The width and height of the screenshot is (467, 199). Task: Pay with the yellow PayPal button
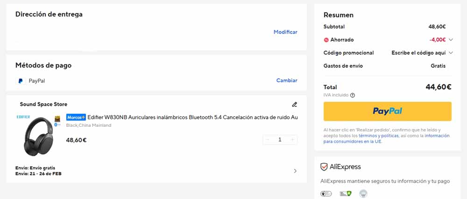coord(388,111)
